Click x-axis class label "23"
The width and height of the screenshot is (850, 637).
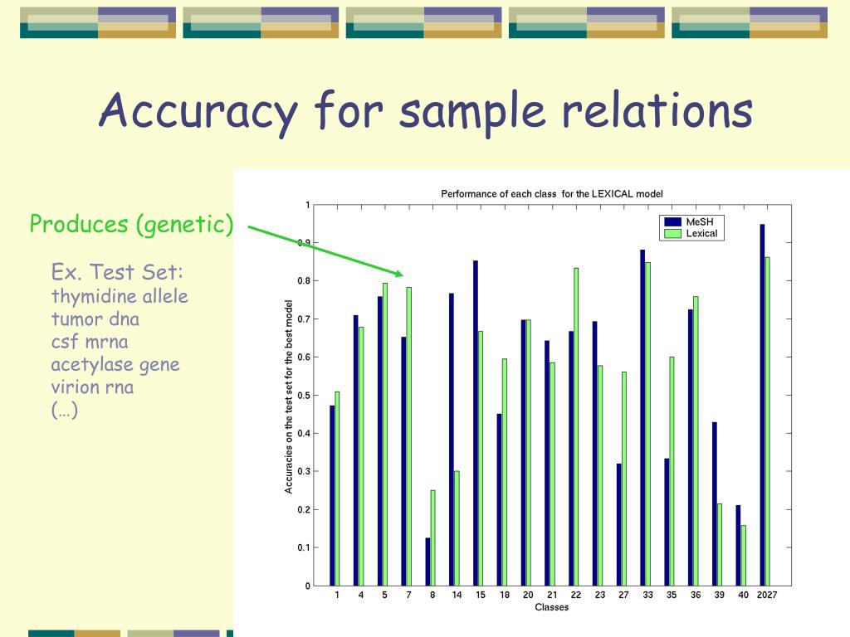point(599,595)
